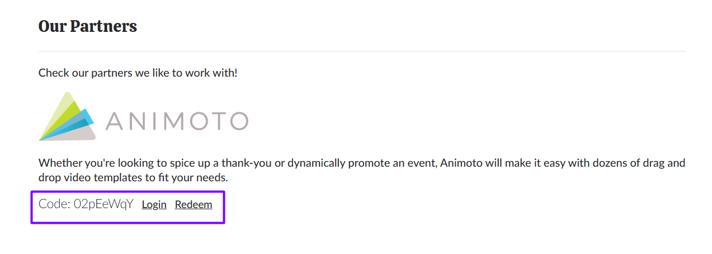The image size is (712, 254).
Task: Click "Check our partners we like to work with!" text
Action: pyautogui.click(x=138, y=73)
